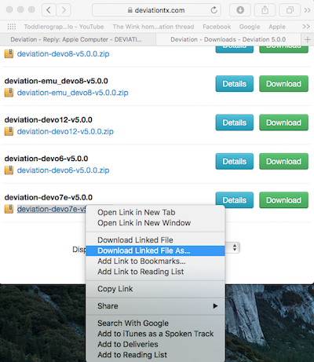Click Download button for deviation-devo12-v5.0.0
The height and width of the screenshot is (362, 314).
(x=283, y=122)
